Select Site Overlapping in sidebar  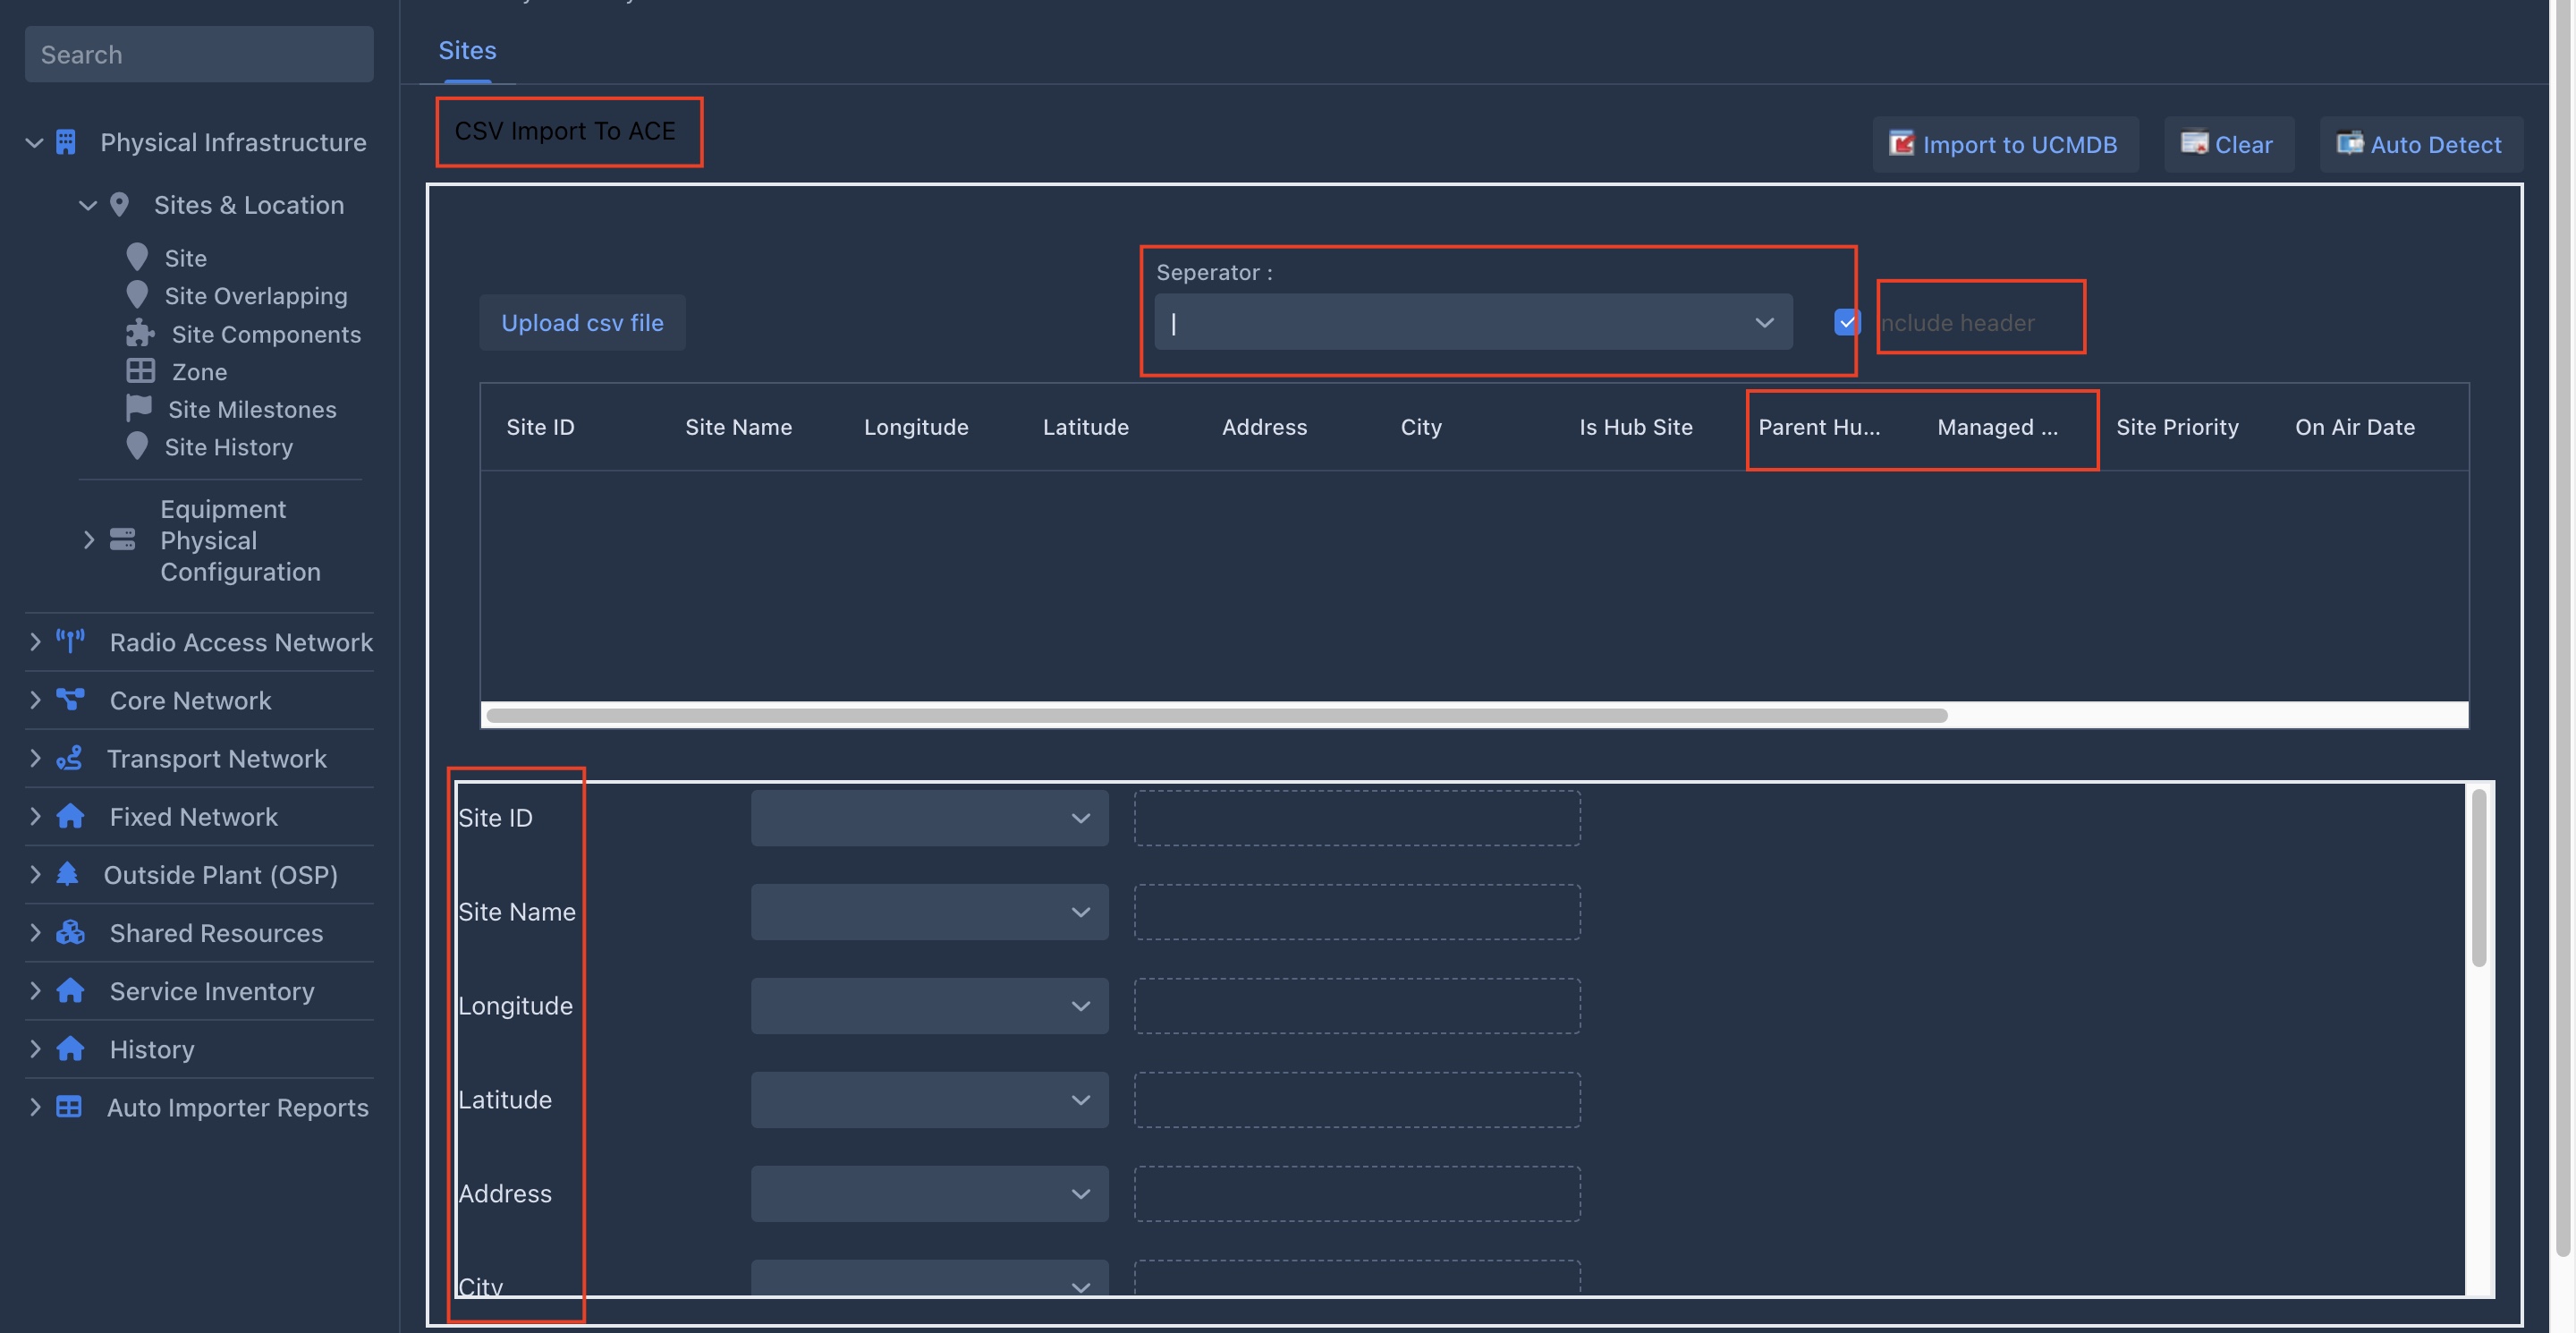click(255, 296)
